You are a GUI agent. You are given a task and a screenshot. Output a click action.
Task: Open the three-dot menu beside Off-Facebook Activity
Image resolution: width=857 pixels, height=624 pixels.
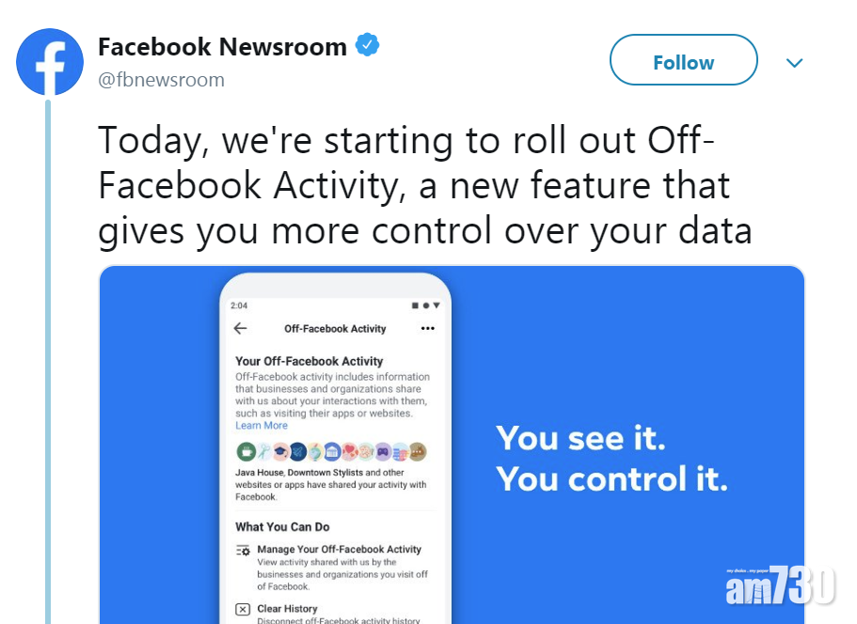427,329
